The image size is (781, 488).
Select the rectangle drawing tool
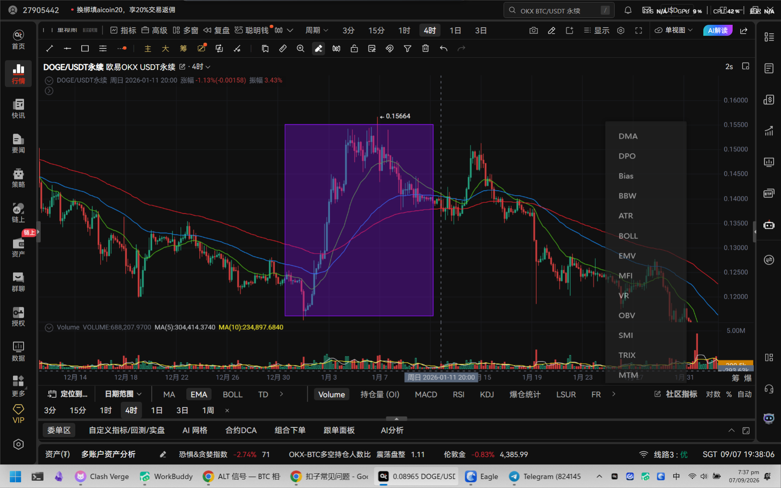pyautogui.click(x=85, y=49)
